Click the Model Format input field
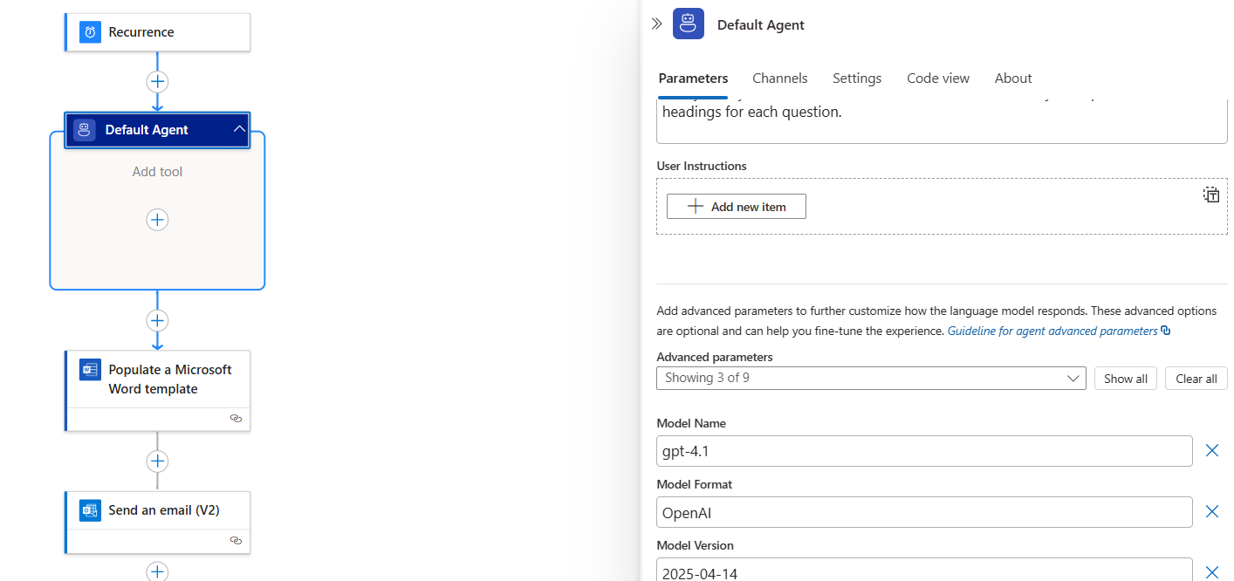The height and width of the screenshot is (581, 1234). tap(924, 512)
